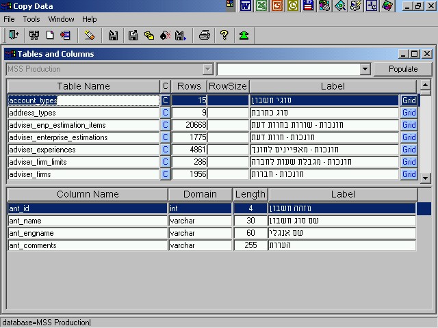Expand the empty combo box beside Populate
Viewport: 438px width, 328px height.
pyautogui.click(x=365, y=69)
